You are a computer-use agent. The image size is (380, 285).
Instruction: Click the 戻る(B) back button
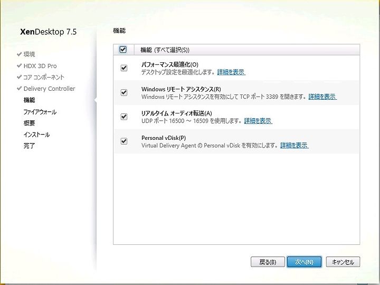[x=268, y=262]
